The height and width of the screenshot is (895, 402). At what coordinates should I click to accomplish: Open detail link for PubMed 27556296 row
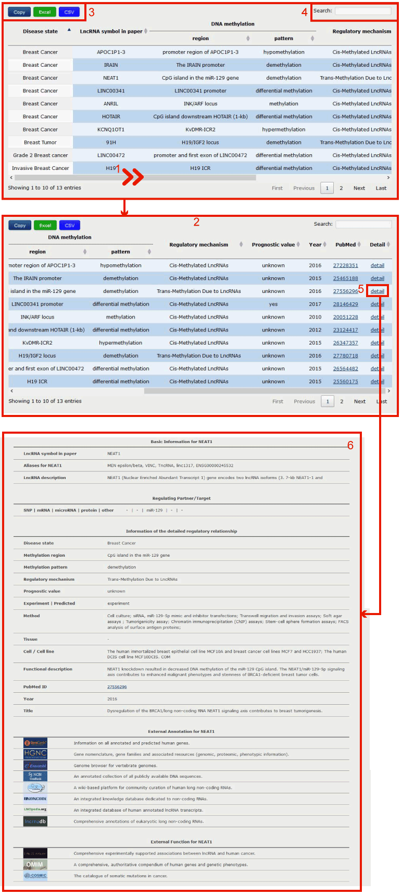pos(377,291)
